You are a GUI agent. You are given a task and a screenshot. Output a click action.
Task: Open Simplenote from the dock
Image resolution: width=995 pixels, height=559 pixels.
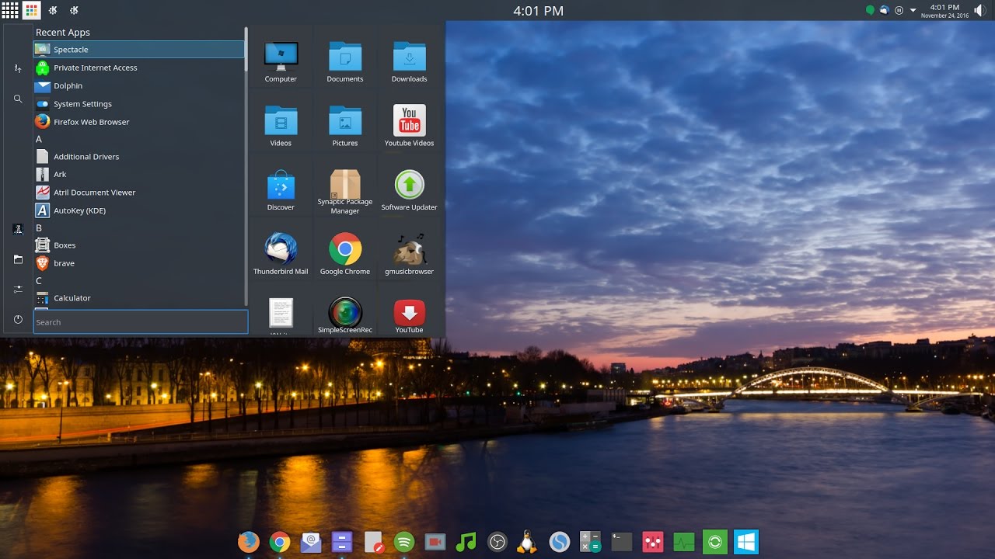click(559, 541)
